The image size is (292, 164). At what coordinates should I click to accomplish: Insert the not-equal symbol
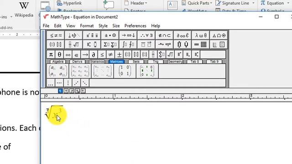coord(110,55)
